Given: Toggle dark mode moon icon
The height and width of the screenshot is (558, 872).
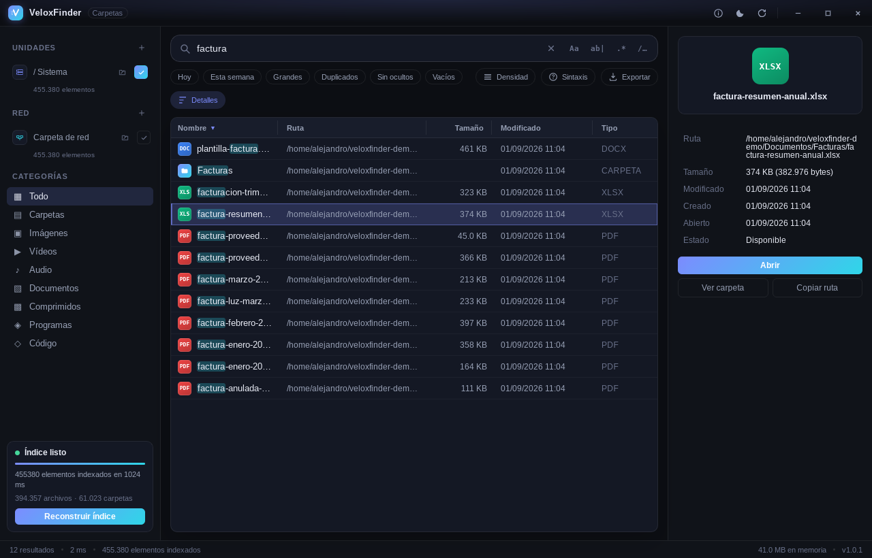Looking at the screenshot, I should pos(740,13).
